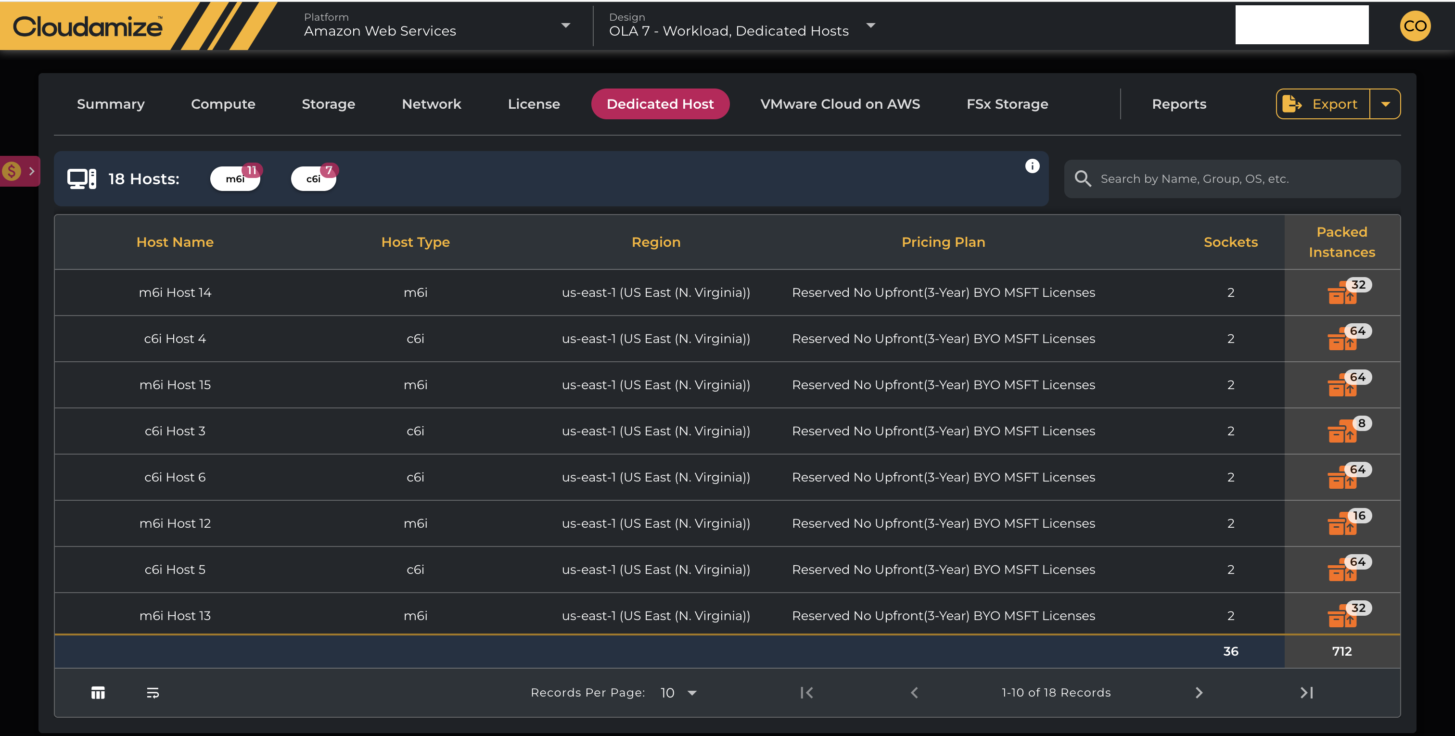Jump to the first page of records
Screen dimensions: 1455x736
[x=806, y=693]
